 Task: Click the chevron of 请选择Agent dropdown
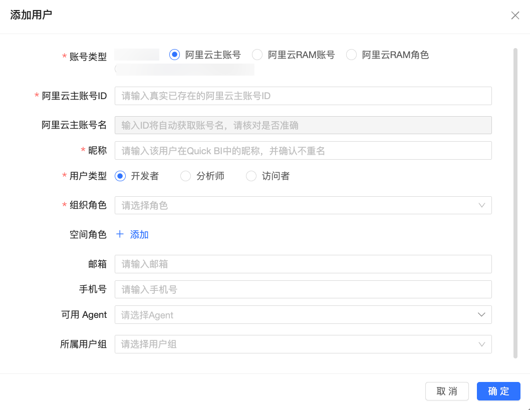click(482, 315)
